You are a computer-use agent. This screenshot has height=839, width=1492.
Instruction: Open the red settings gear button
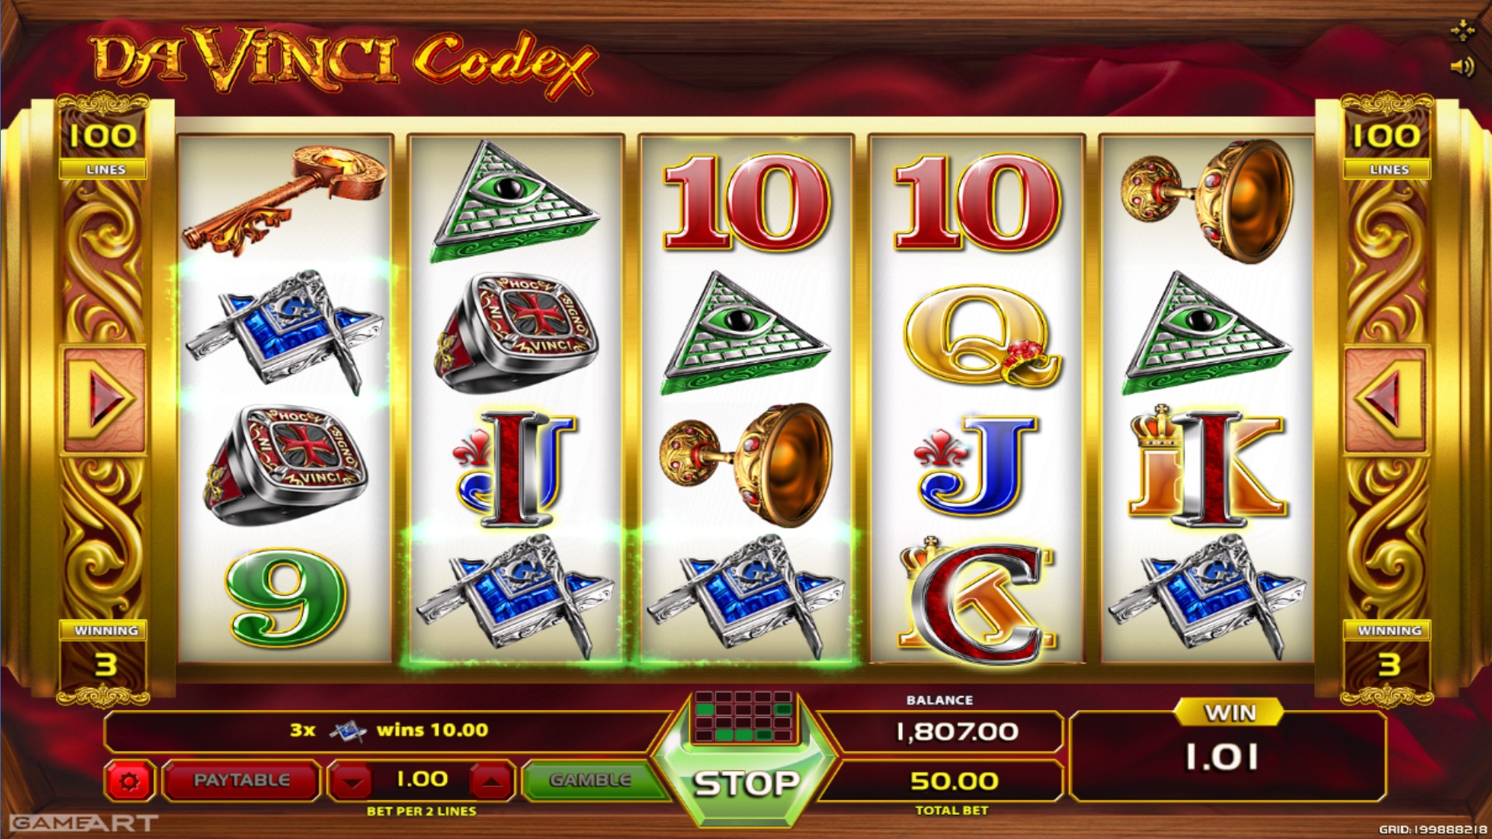coord(129,781)
